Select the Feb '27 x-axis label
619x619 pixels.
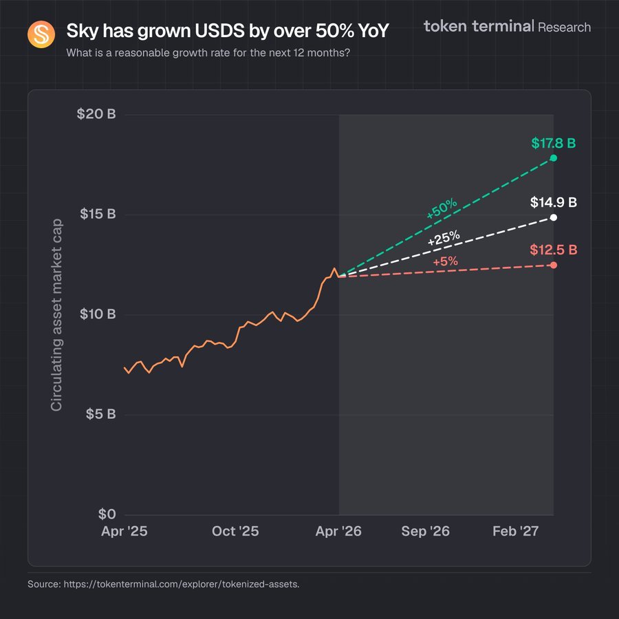point(515,532)
